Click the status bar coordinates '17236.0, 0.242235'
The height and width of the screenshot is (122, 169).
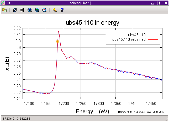pos(17,119)
